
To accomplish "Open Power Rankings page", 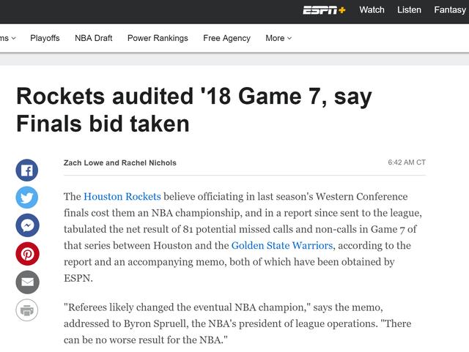I will click(158, 38).
